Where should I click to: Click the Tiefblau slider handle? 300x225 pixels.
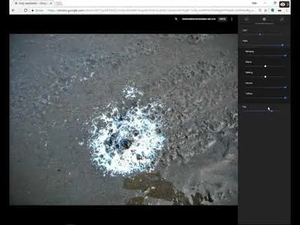click(285, 97)
